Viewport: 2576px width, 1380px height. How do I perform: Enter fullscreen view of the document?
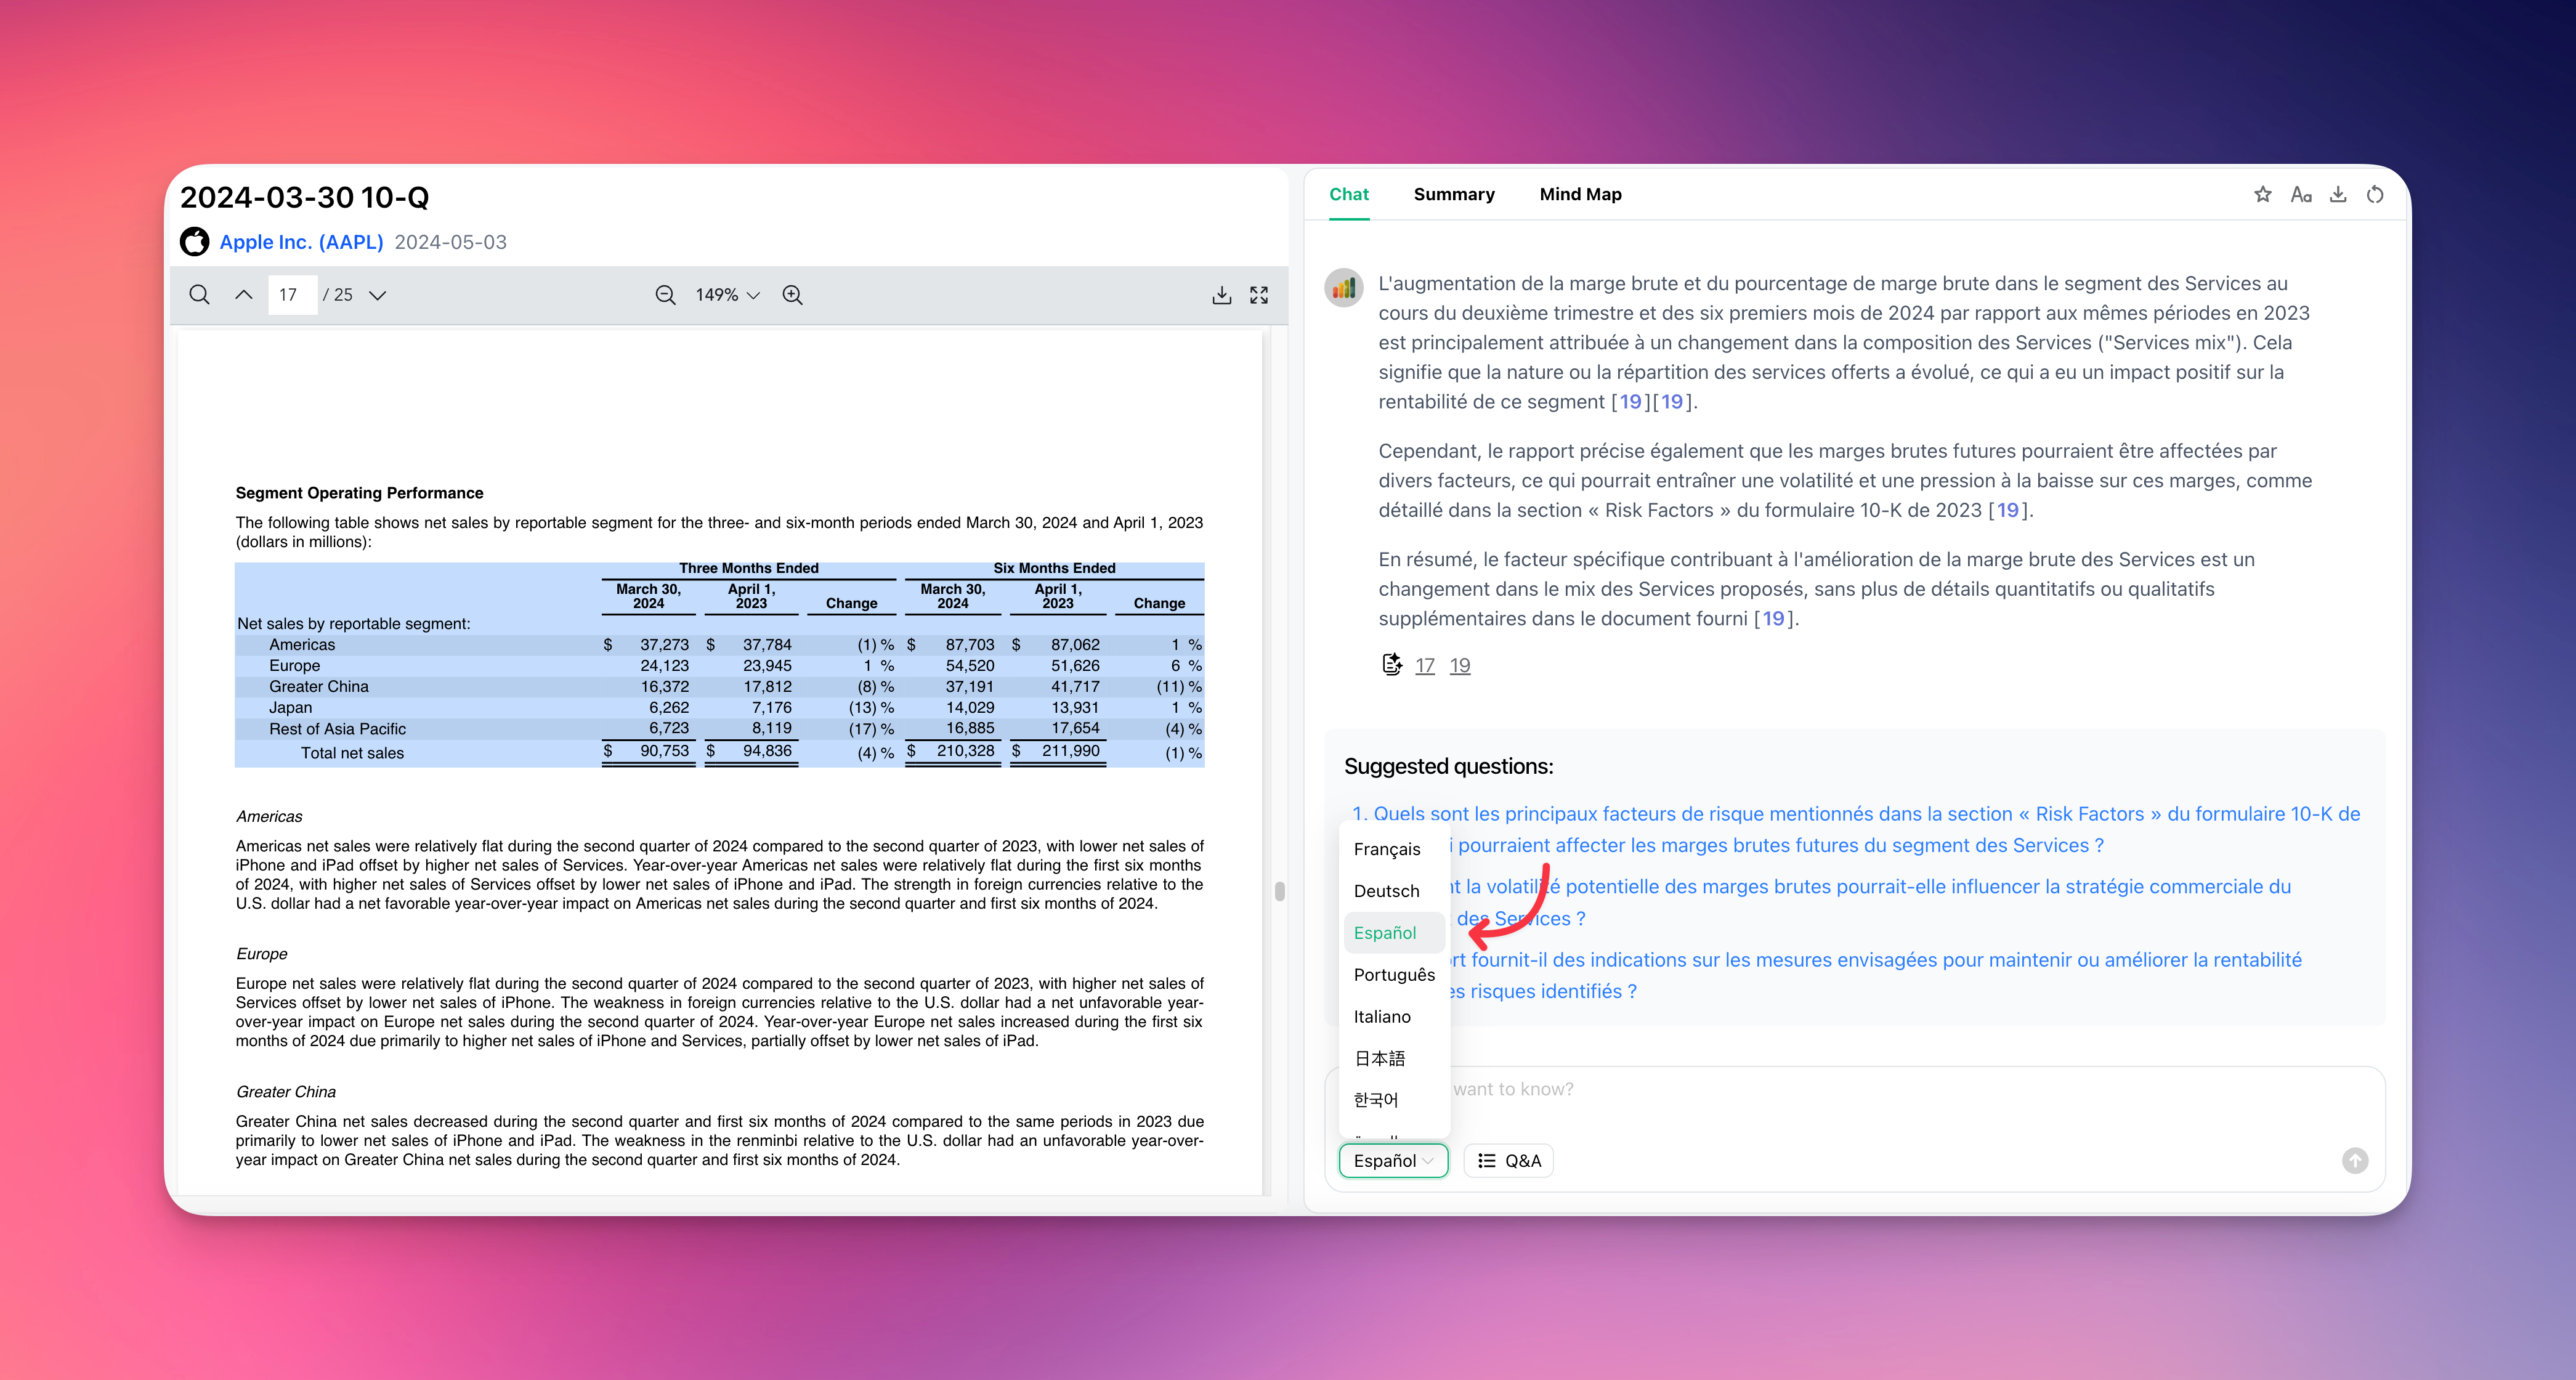tap(1259, 295)
